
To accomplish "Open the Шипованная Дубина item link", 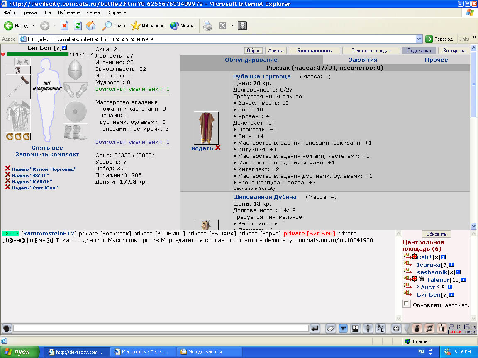I will pyautogui.click(x=265, y=197).
